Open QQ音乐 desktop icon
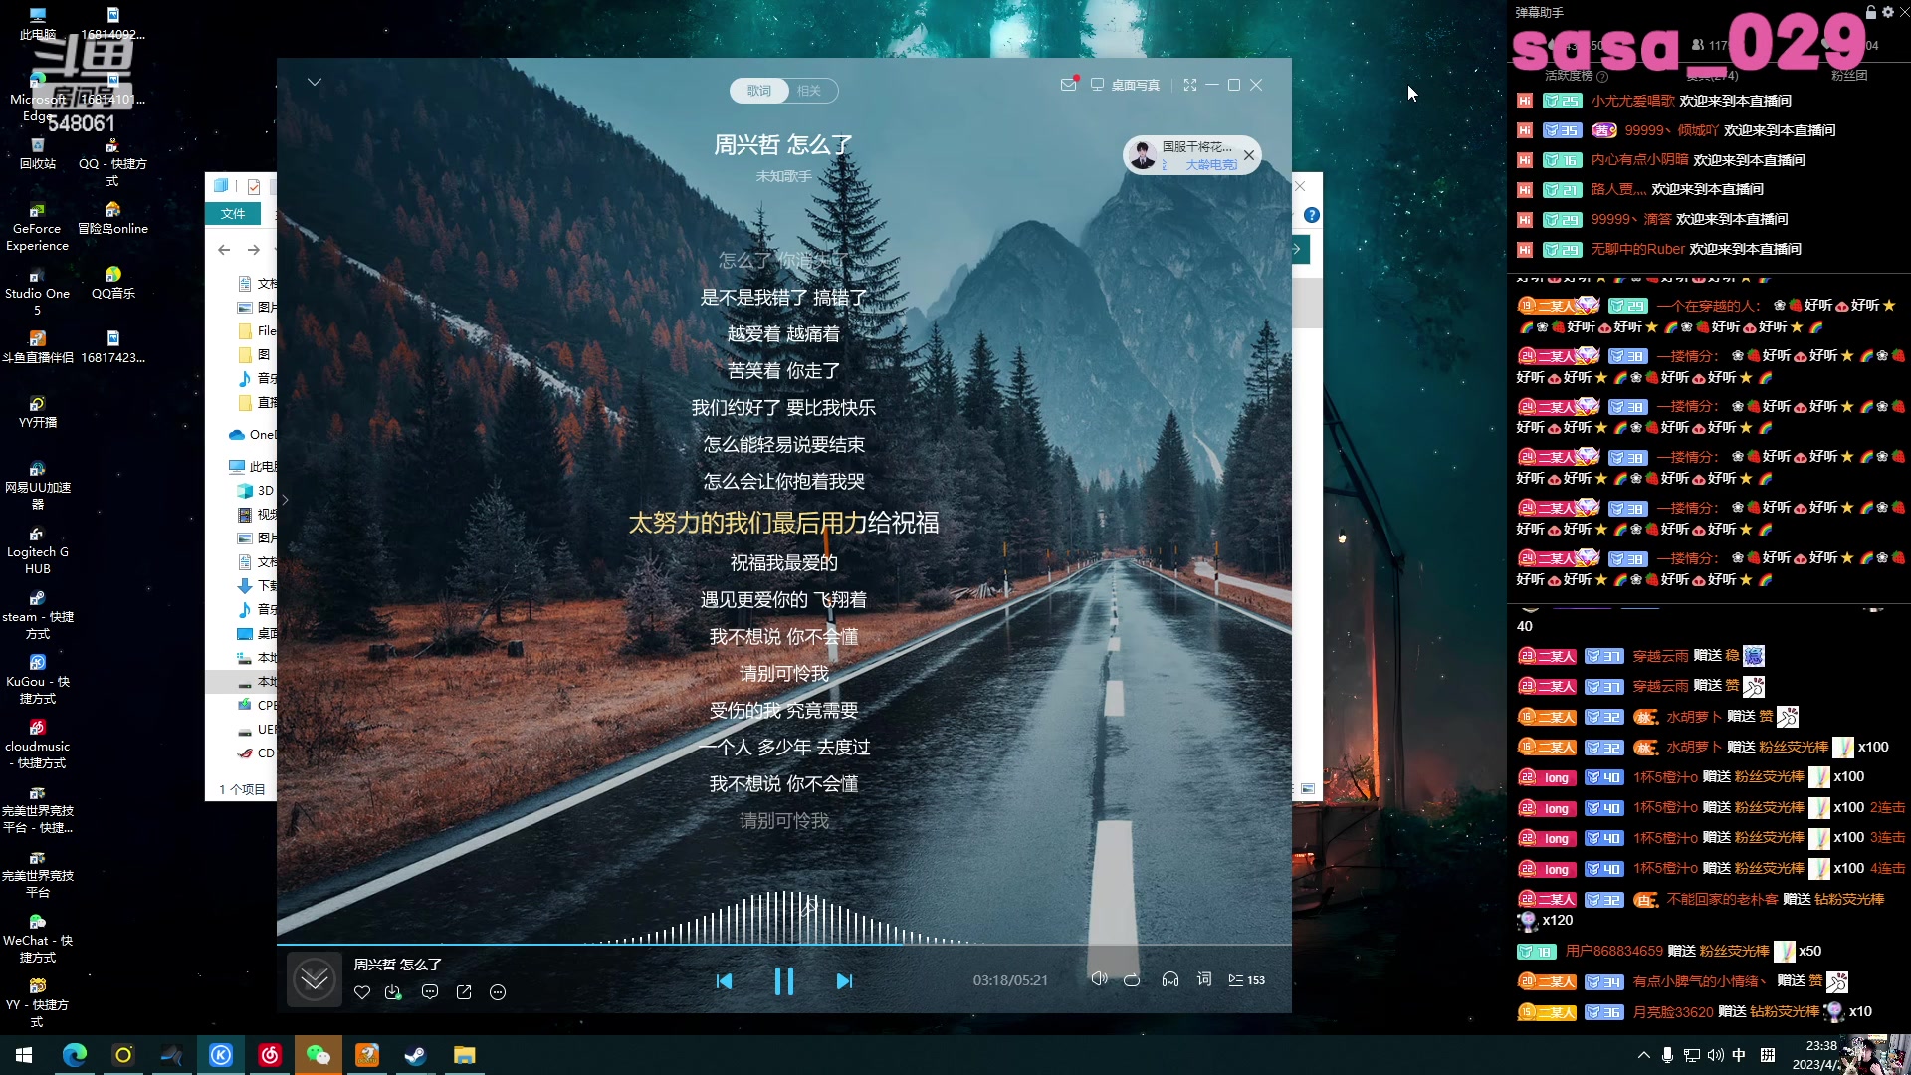Screen dimensions: 1911x1075 [112, 284]
